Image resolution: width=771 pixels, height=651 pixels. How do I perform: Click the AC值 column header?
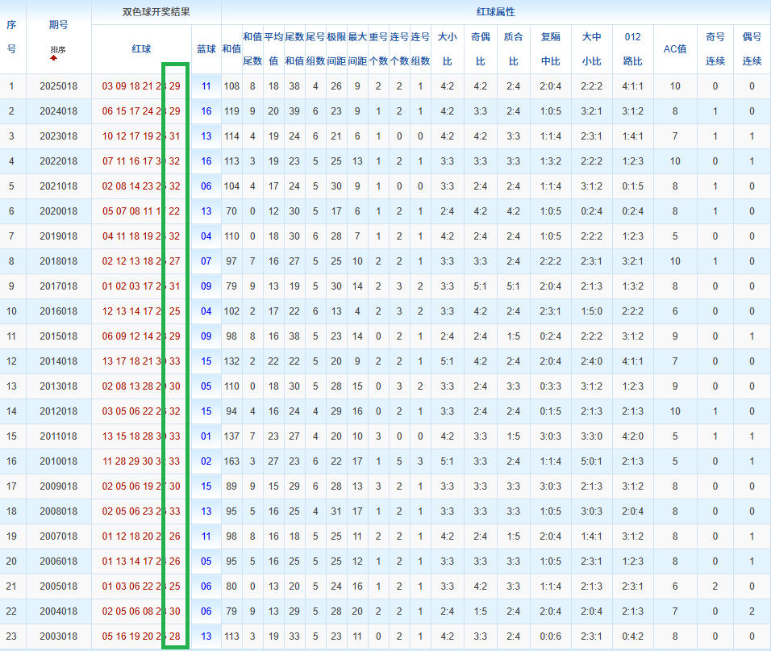pos(674,49)
